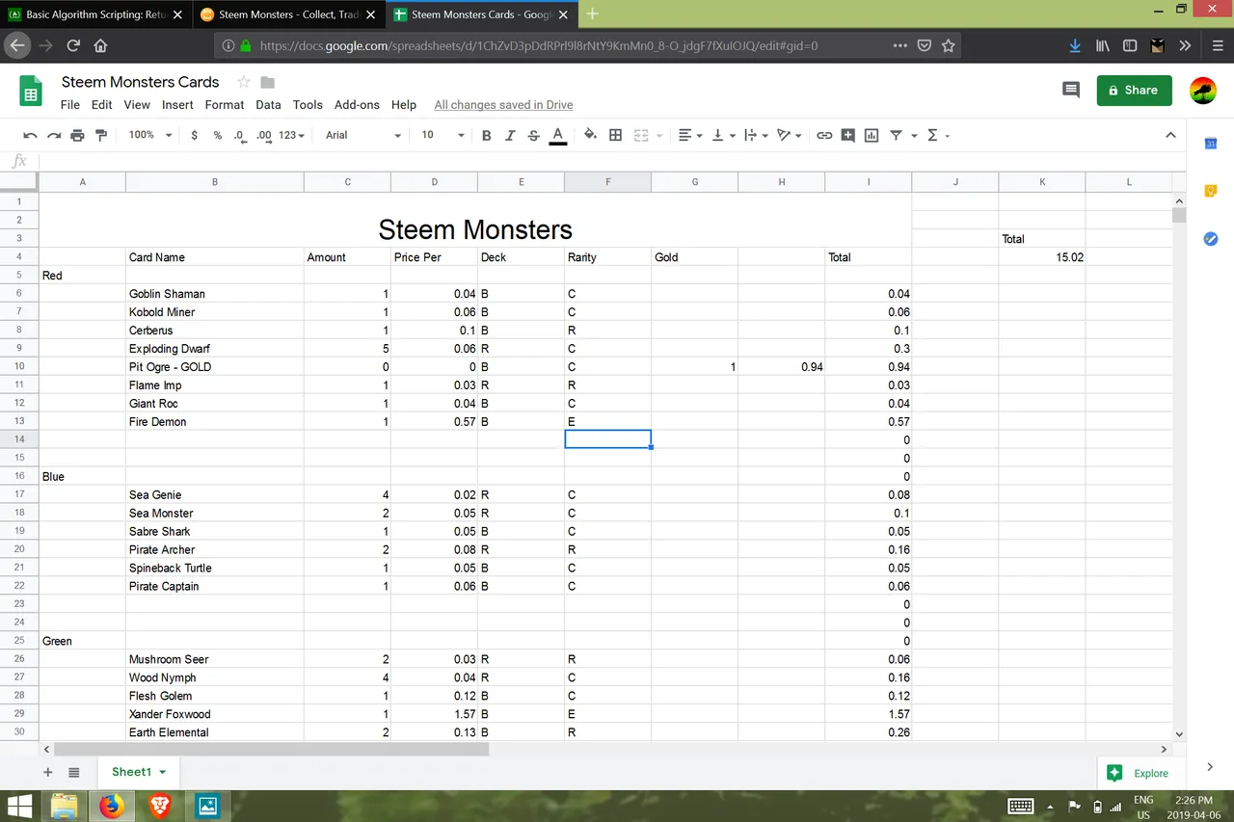Collapse the toolbar with chevron

(x=1170, y=136)
